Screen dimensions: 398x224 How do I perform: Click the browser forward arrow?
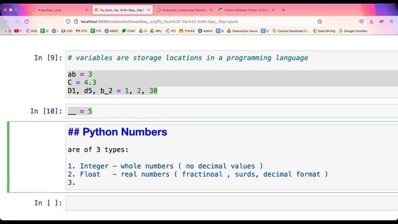17,22
